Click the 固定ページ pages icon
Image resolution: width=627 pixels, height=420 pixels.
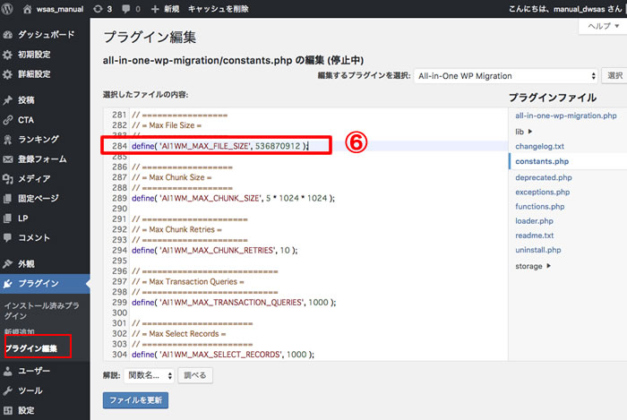click(x=7, y=198)
